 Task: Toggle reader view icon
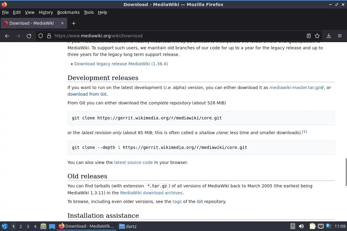[x=308, y=36]
